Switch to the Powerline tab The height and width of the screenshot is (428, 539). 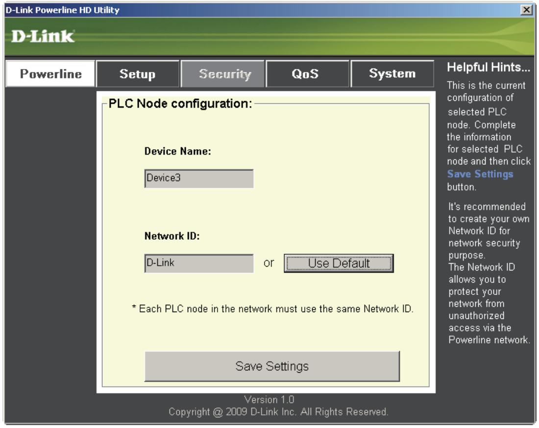tap(50, 74)
